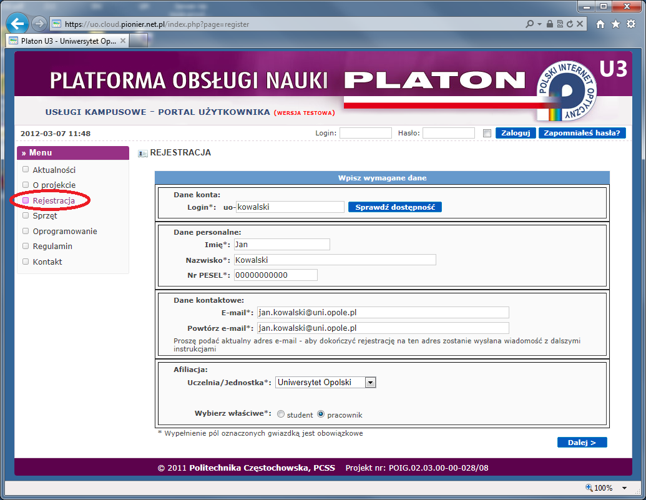Click Zapomniałeś hasła? button
646x500 pixels.
point(582,133)
